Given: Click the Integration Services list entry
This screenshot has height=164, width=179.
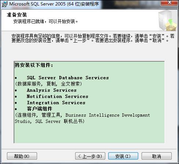Looking at the screenshot, I should 56,103.
